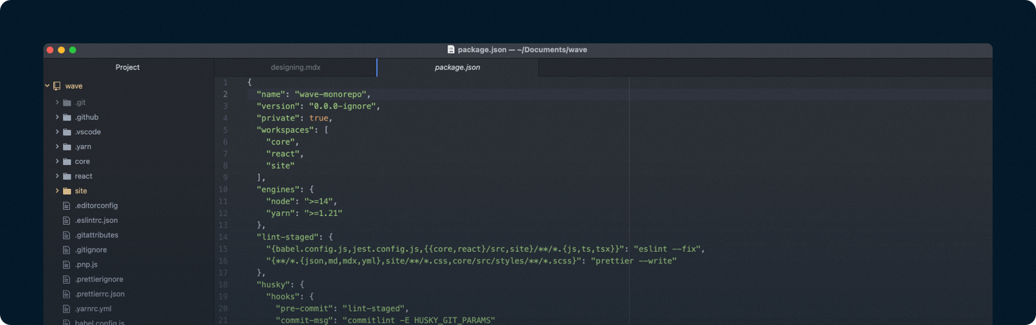
Task: Click line number 10 in the gutter
Action: 223,190
